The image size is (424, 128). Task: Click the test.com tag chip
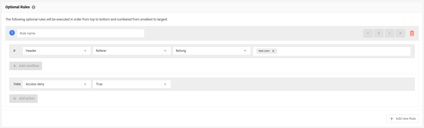coord(264,51)
